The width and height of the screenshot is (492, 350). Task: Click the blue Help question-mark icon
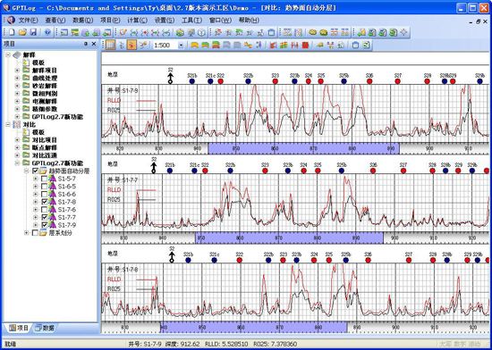47,32
